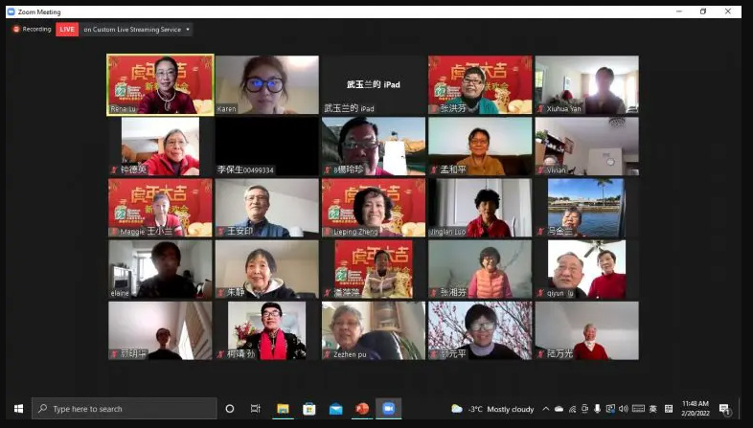Open File Explorer from the taskbar
The width and height of the screenshot is (753, 428).
(283, 409)
